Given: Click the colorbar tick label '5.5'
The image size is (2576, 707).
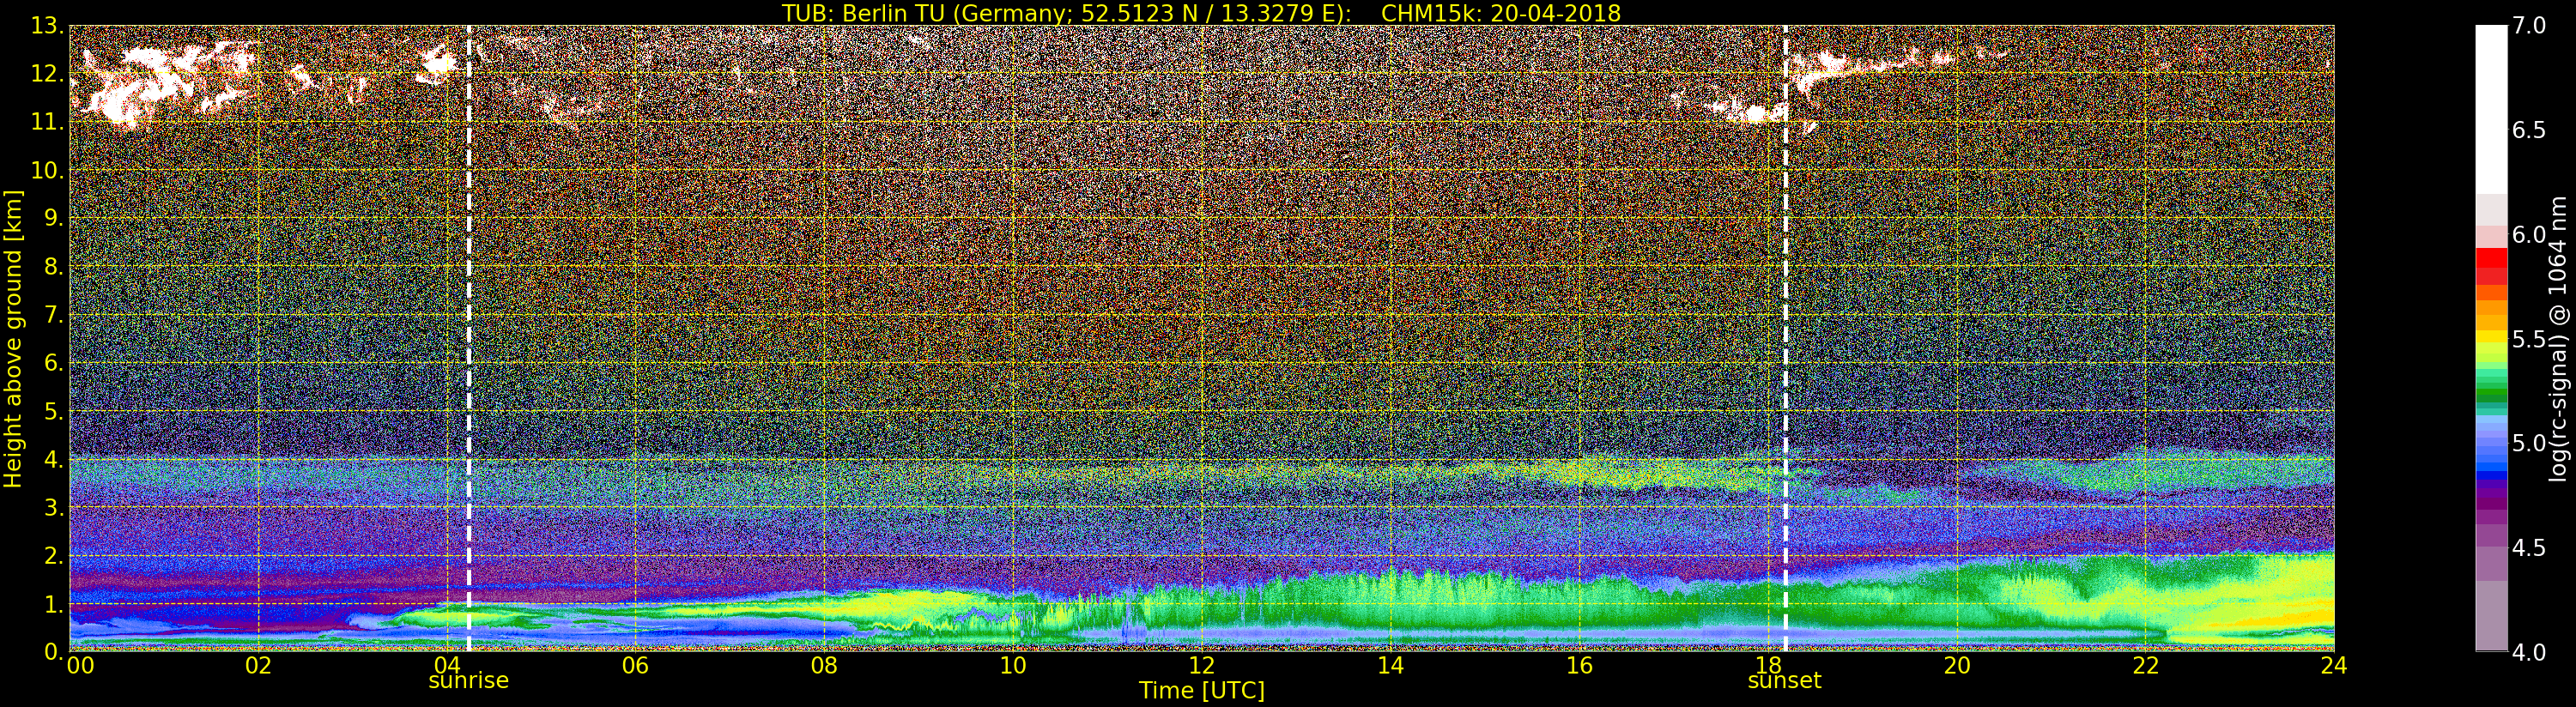Looking at the screenshot, I should tap(2529, 339).
